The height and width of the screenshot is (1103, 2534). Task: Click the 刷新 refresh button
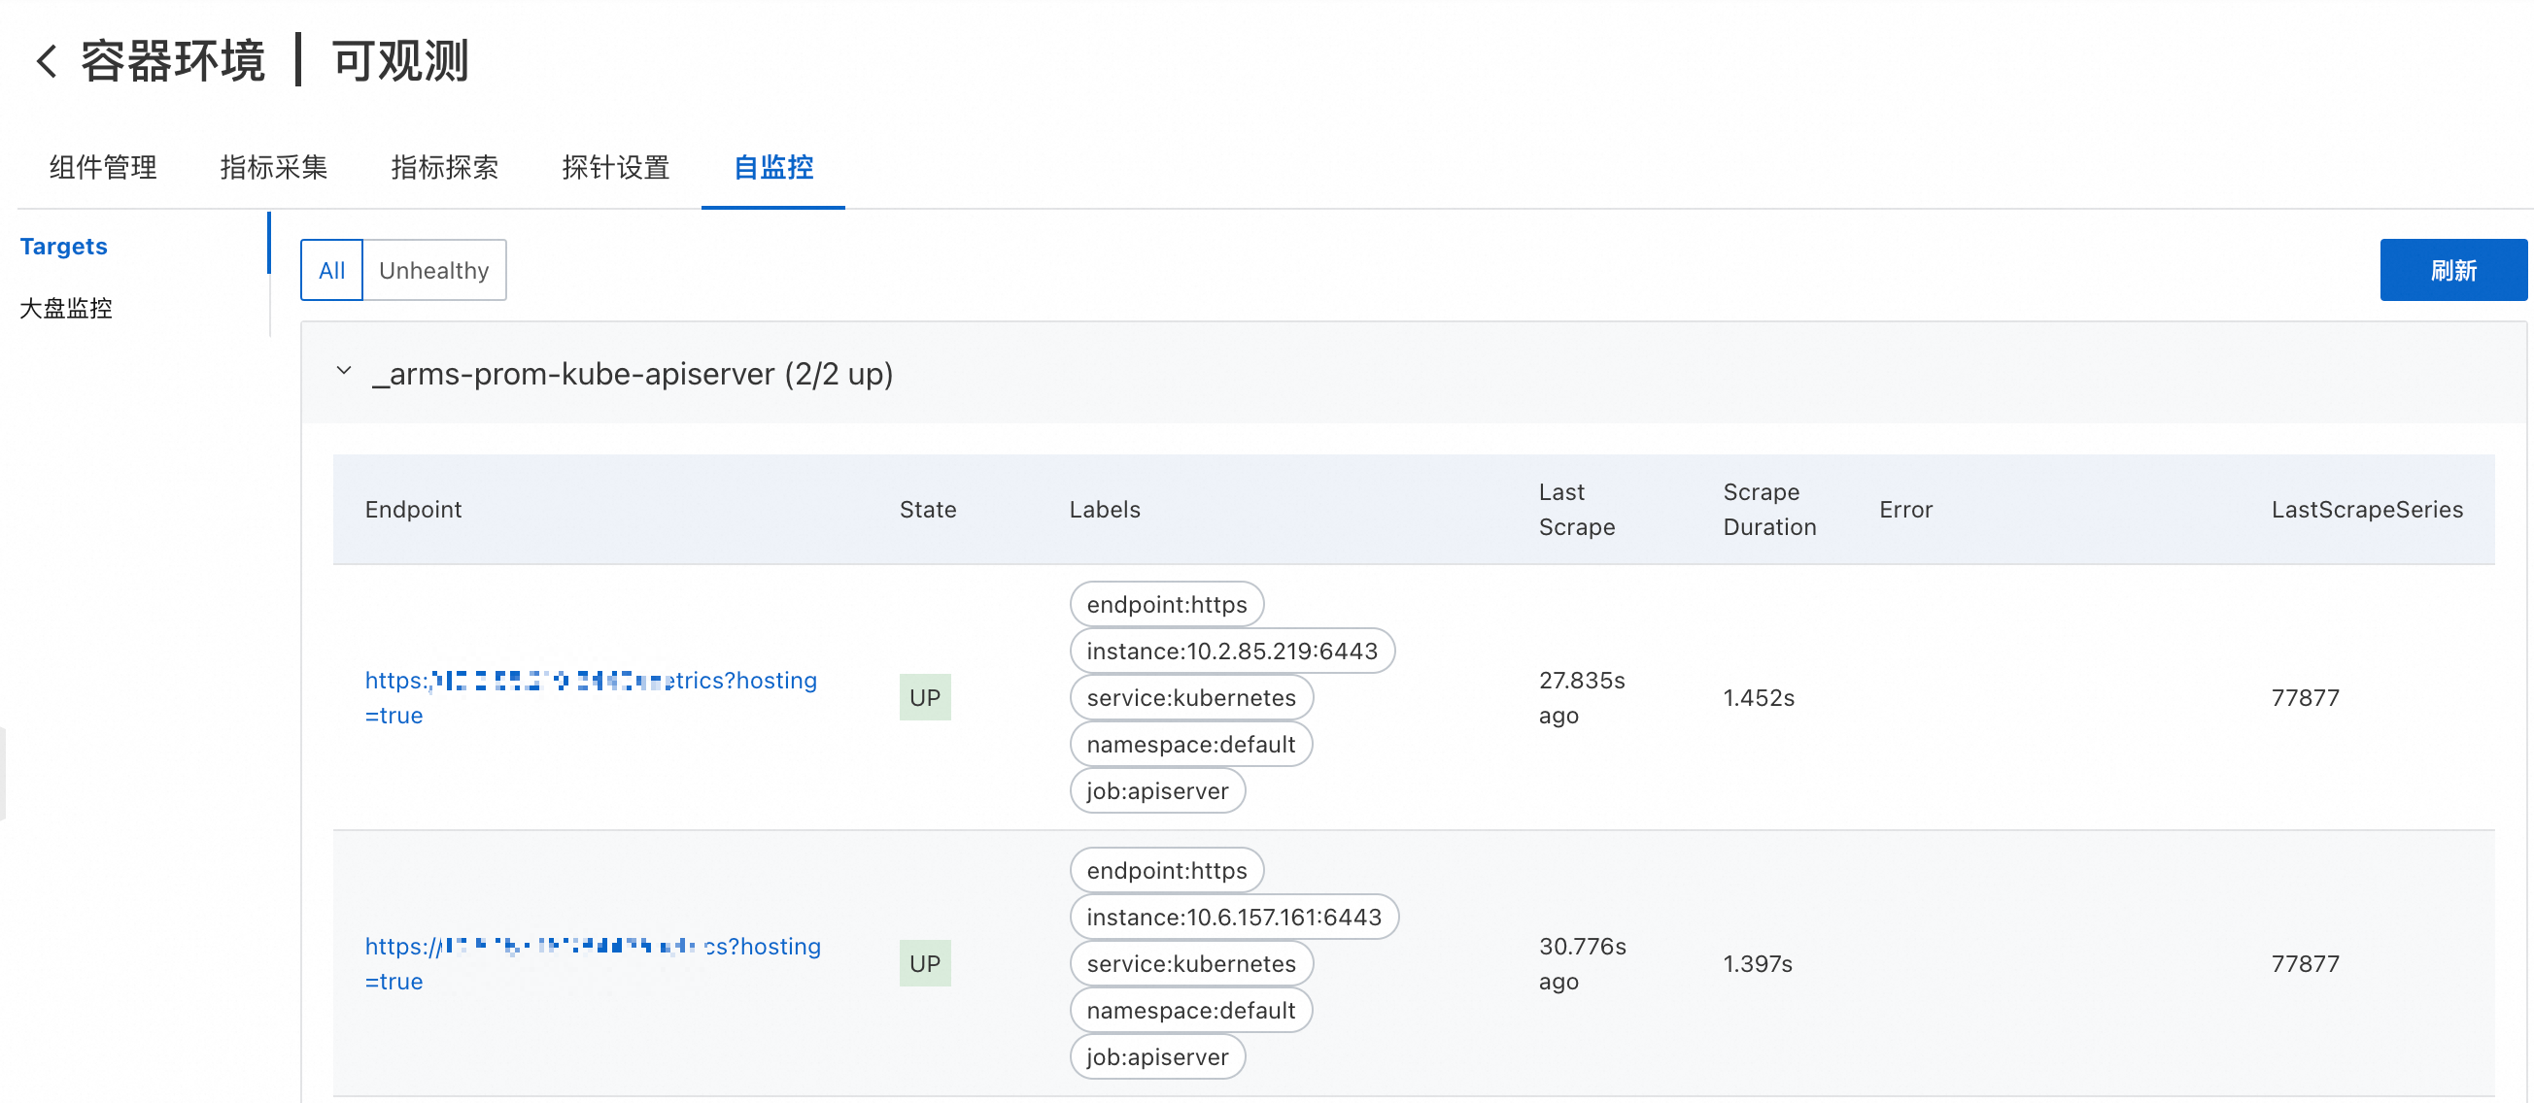[2452, 270]
